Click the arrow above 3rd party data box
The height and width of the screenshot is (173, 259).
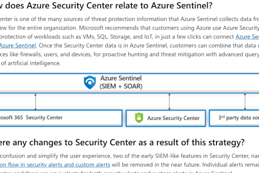point(245,102)
